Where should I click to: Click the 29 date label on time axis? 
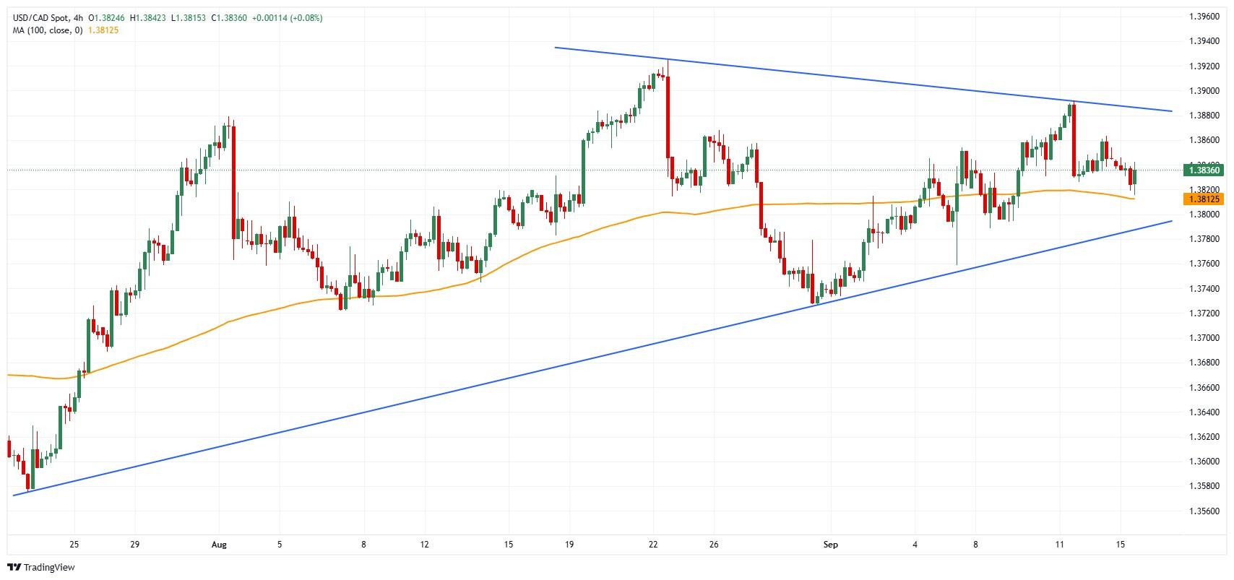pos(136,545)
